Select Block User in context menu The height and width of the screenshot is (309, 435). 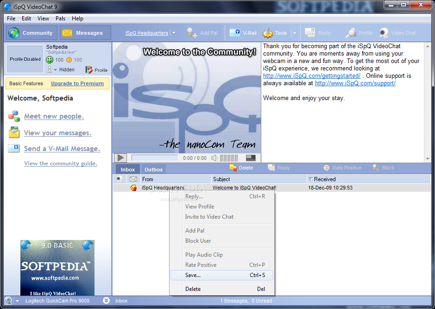[x=222, y=241]
